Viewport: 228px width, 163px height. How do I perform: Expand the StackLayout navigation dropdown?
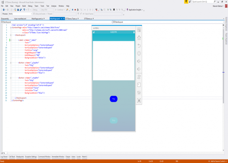(111, 22)
